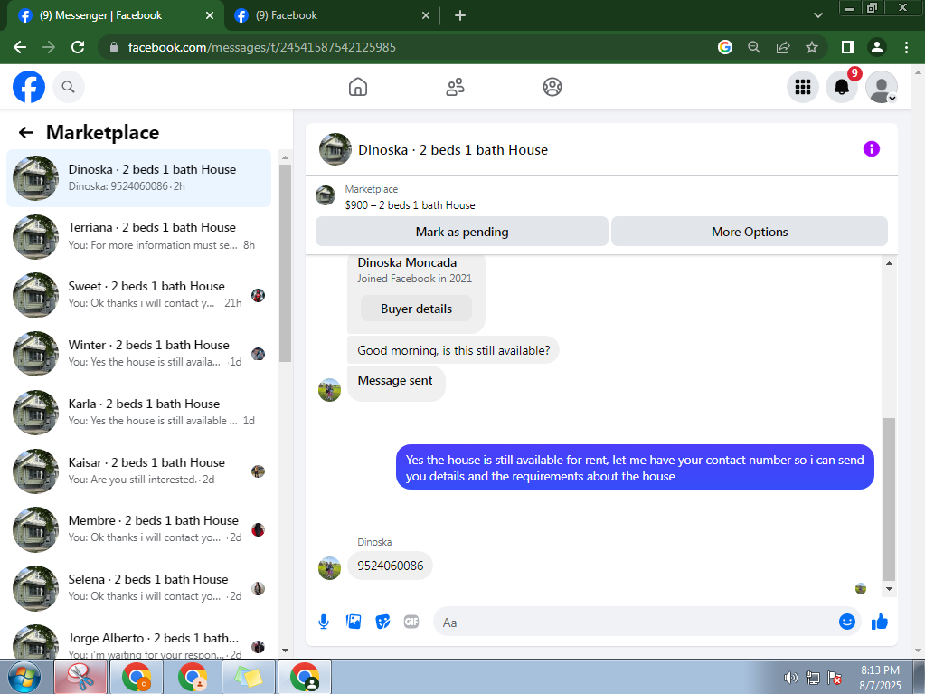Open notifications bell with 9 badge
Image resolution: width=925 pixels, height=694 pixels.
[842, 87]
